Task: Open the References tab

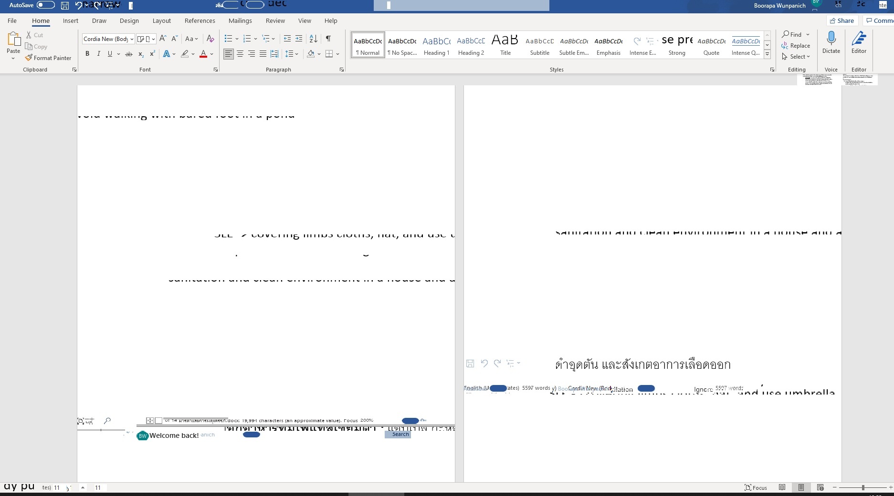Action: coord(200,20)
